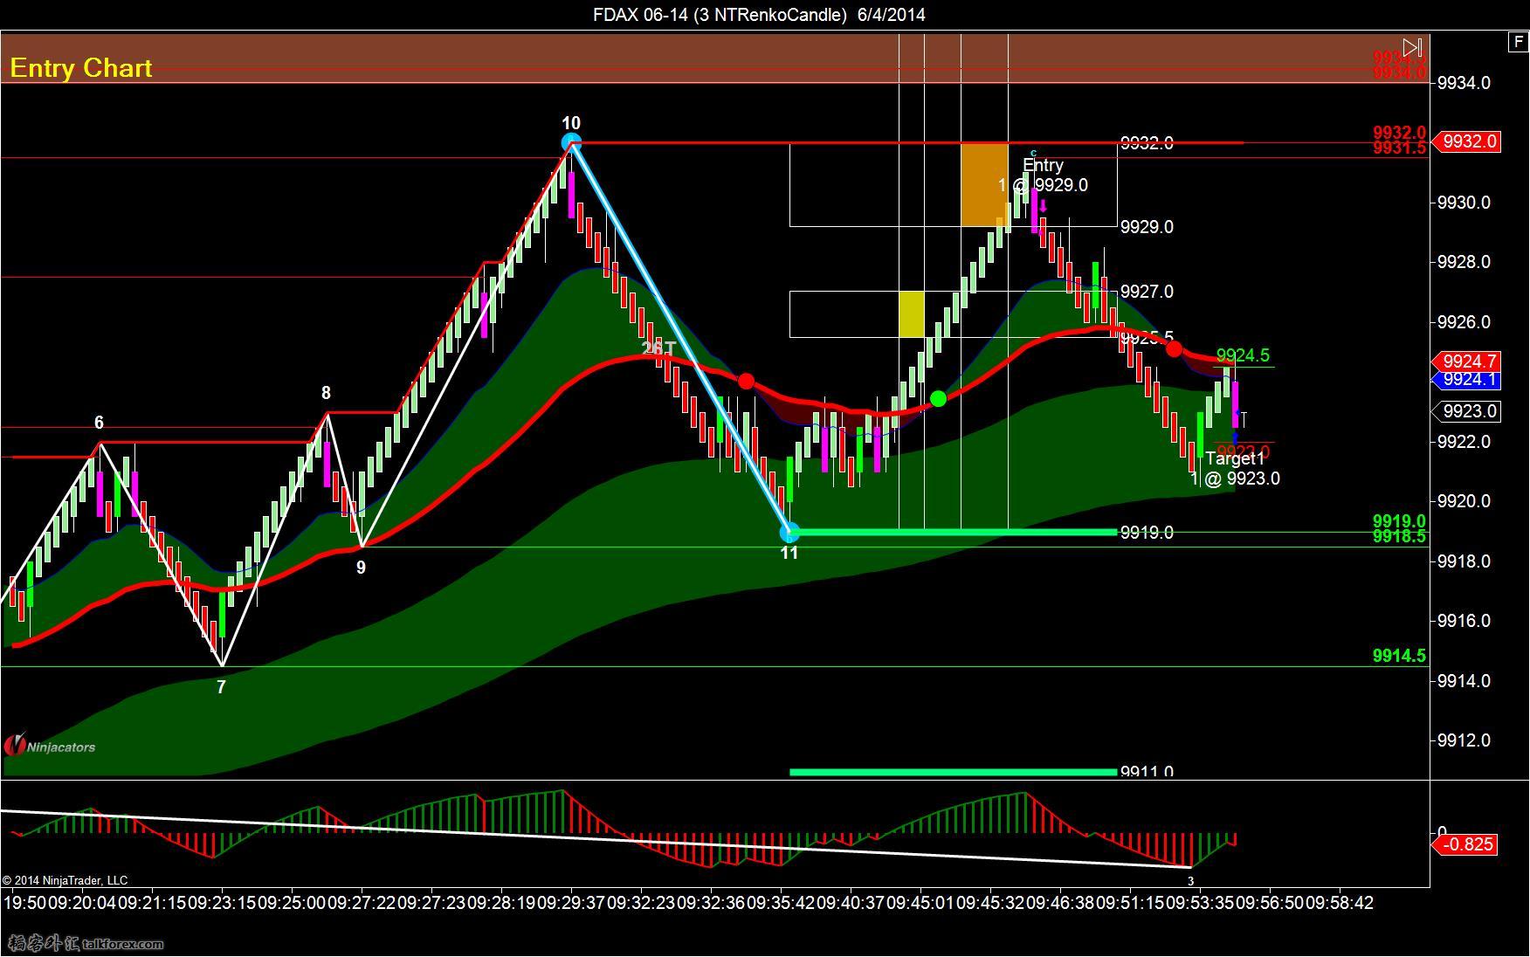
Task: Select the blue circle at swing point 10
Action: point(571,142)
